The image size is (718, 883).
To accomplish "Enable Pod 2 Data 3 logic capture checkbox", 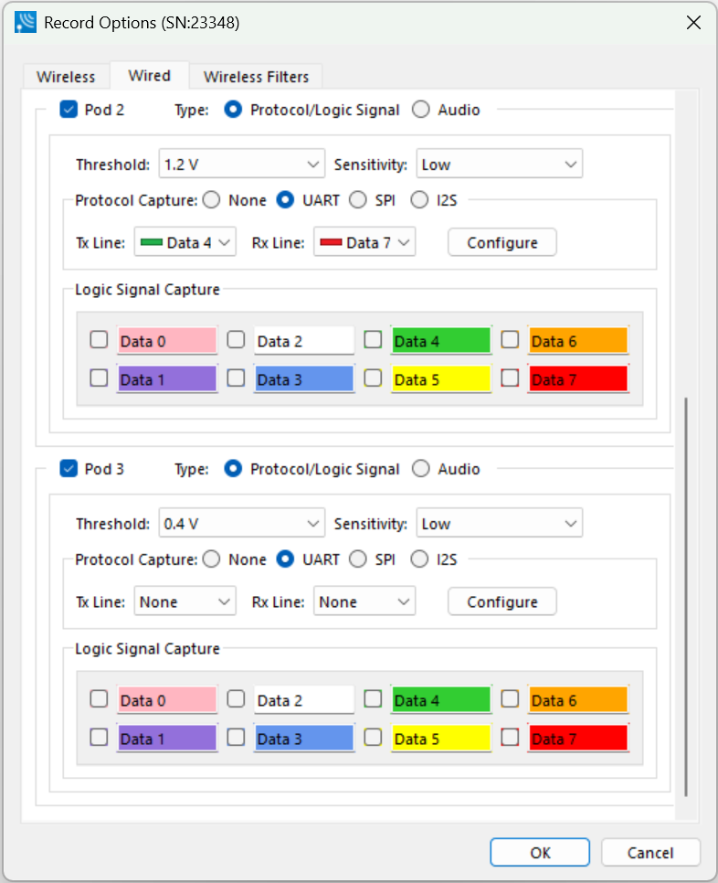I will coord(236,378).
